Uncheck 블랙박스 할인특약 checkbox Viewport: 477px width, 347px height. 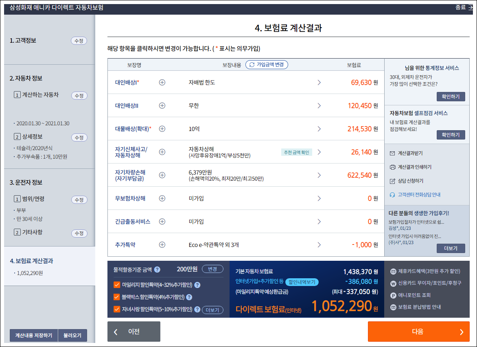116,297
